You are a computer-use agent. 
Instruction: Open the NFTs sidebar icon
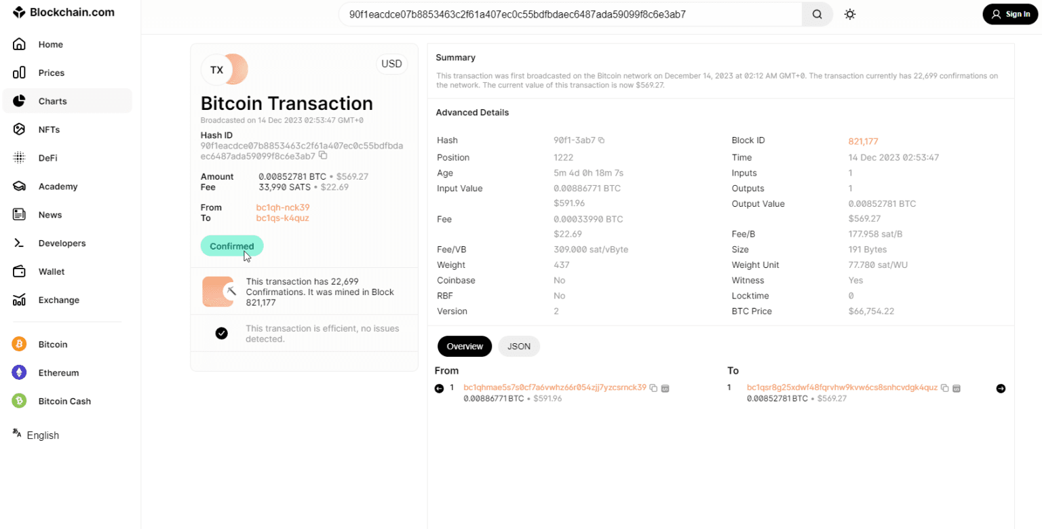click(x=19, y=130)
